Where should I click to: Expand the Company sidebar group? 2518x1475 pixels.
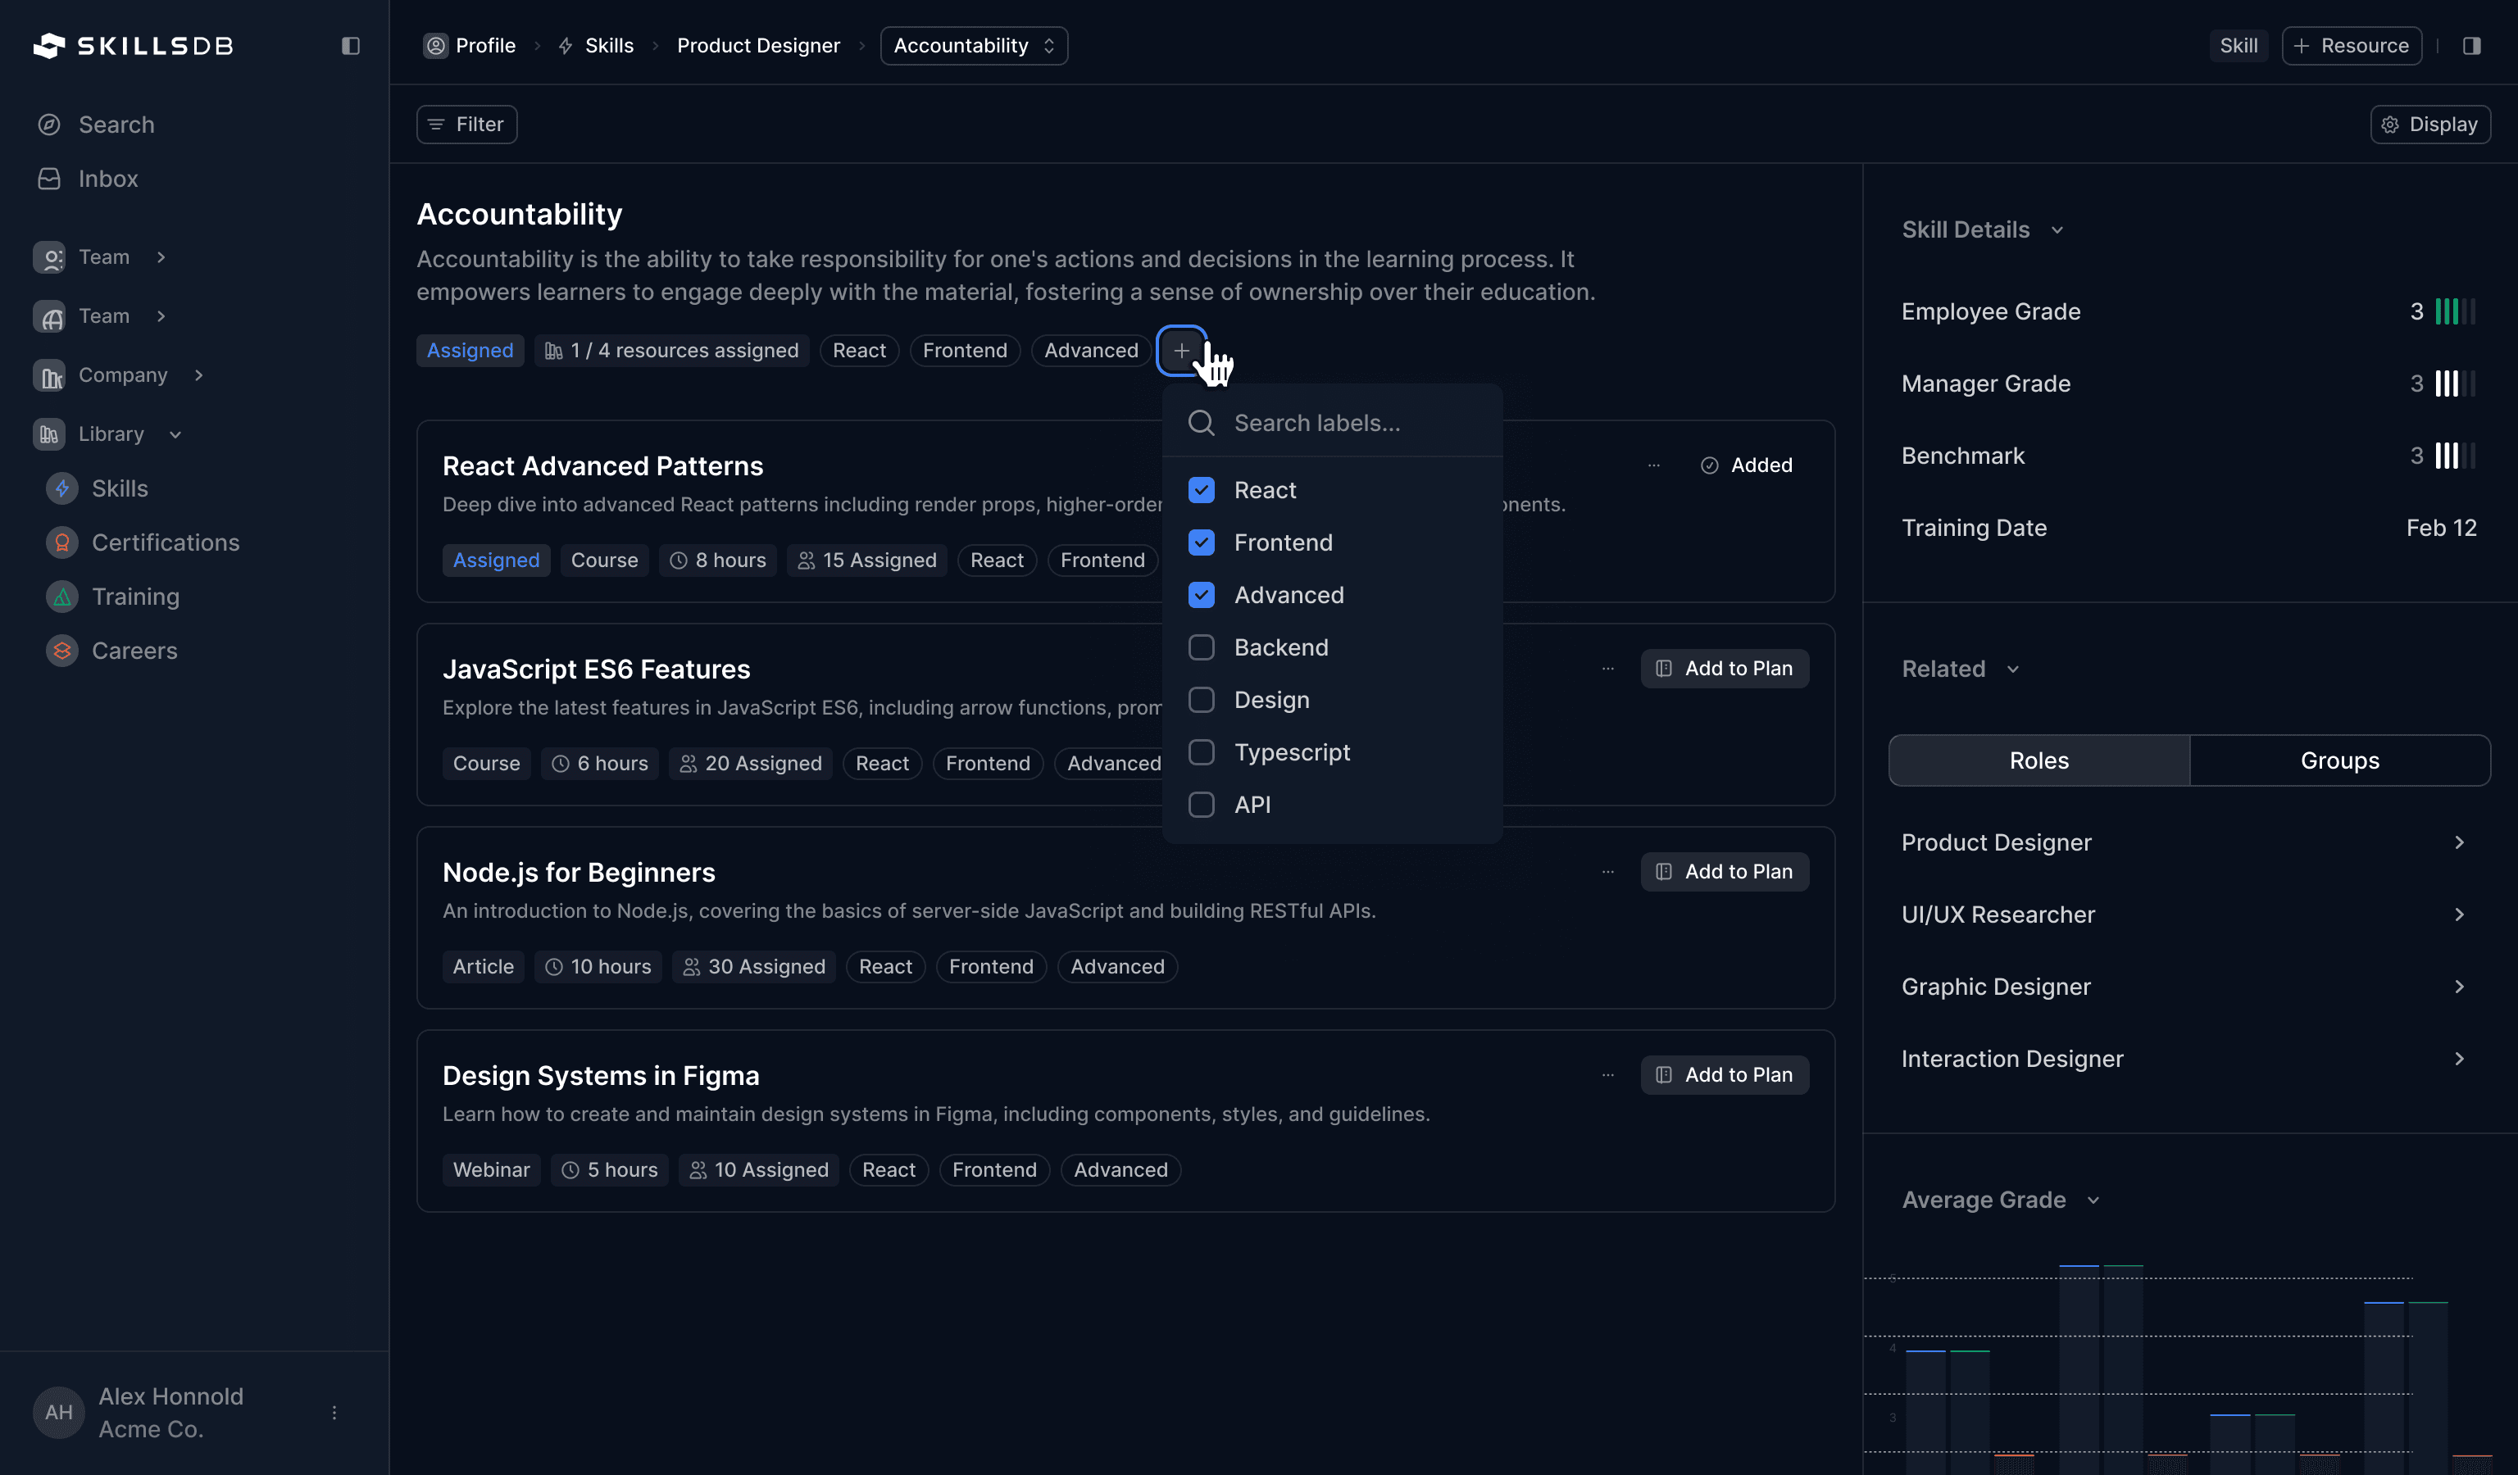[x=122, y=374]
